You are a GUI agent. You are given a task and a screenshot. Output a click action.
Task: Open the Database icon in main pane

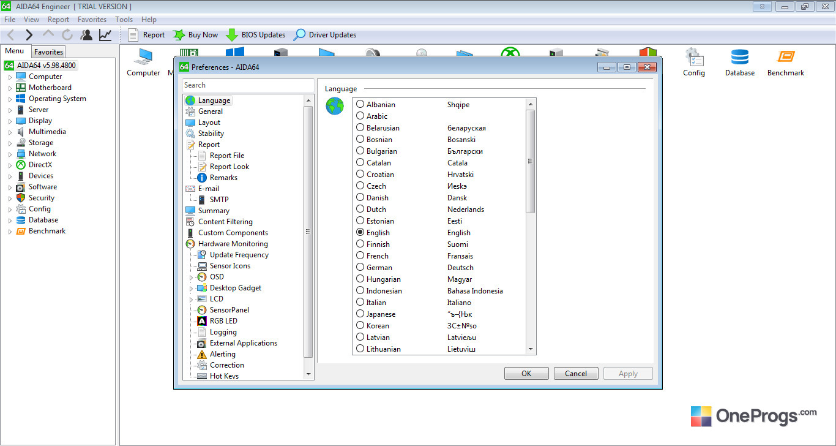click(x=740, y=62)
